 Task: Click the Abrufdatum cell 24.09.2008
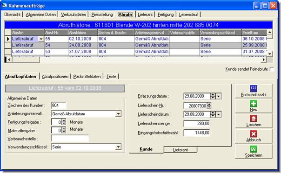click(x=83, y=45)
